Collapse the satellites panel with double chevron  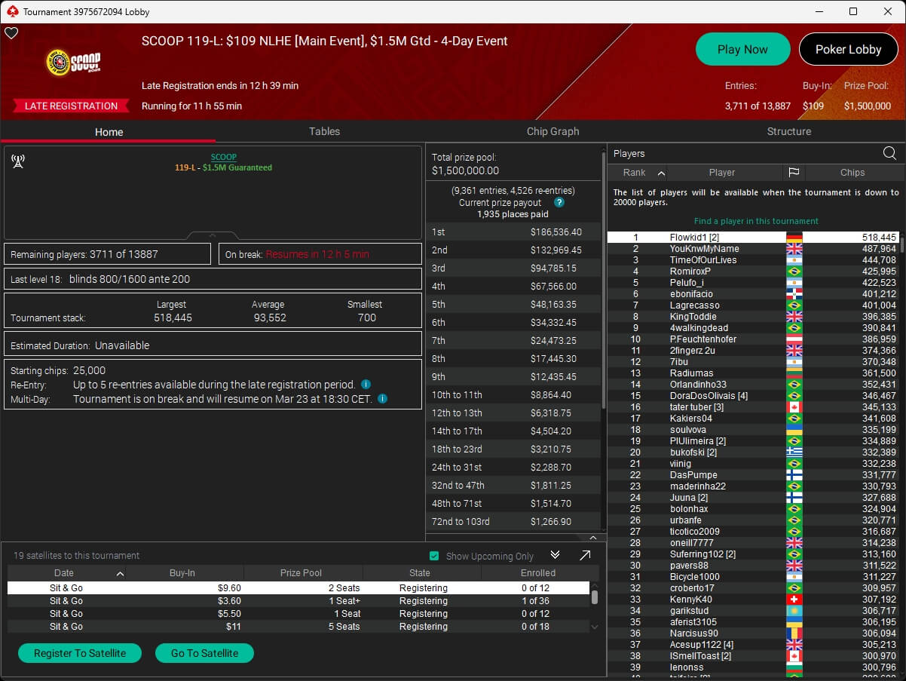pos(556,556)
